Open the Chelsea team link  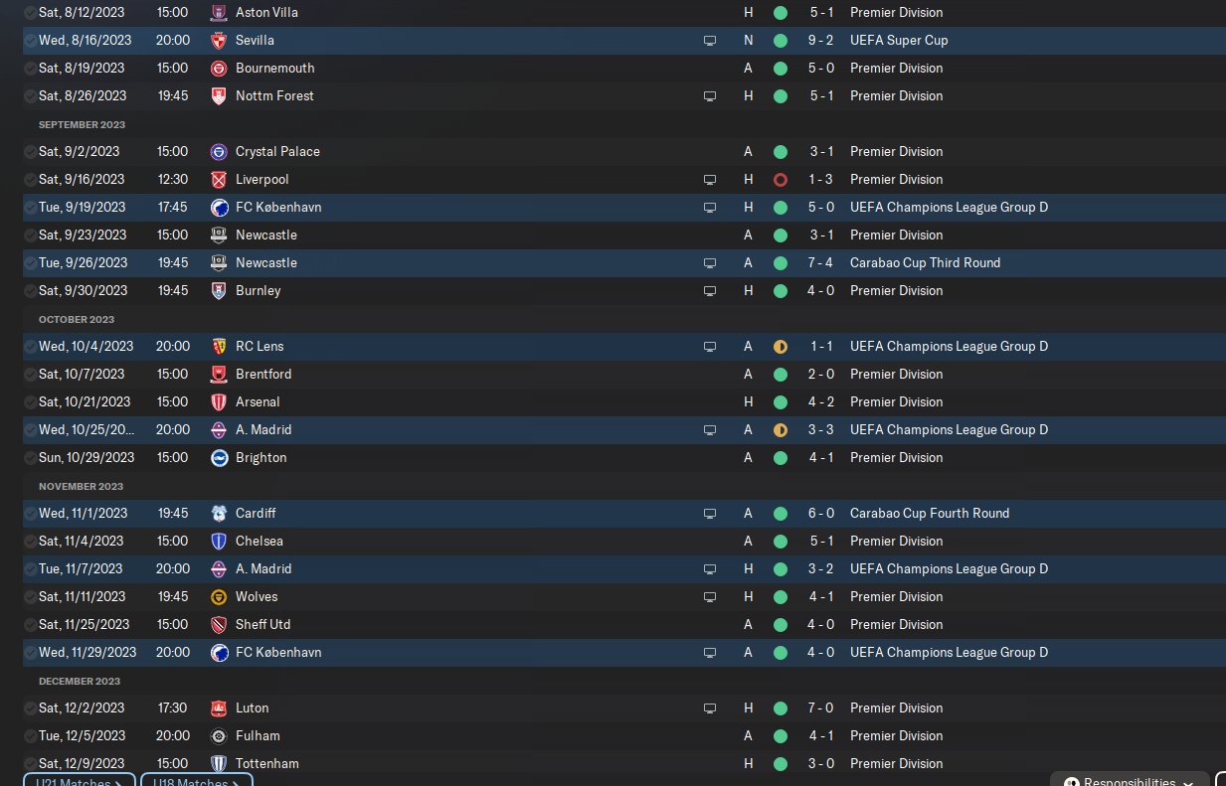[x=260, y=542]
